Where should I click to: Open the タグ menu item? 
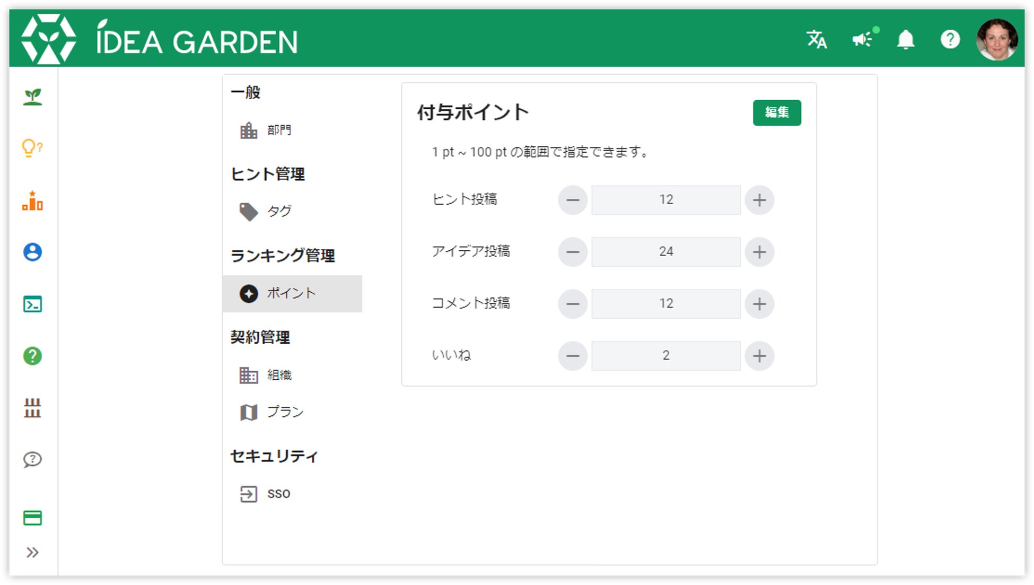click(279, 211)
